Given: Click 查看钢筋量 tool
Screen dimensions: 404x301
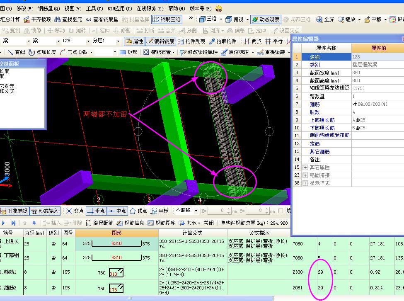Looking at the screenshot, I should (102, 19).
